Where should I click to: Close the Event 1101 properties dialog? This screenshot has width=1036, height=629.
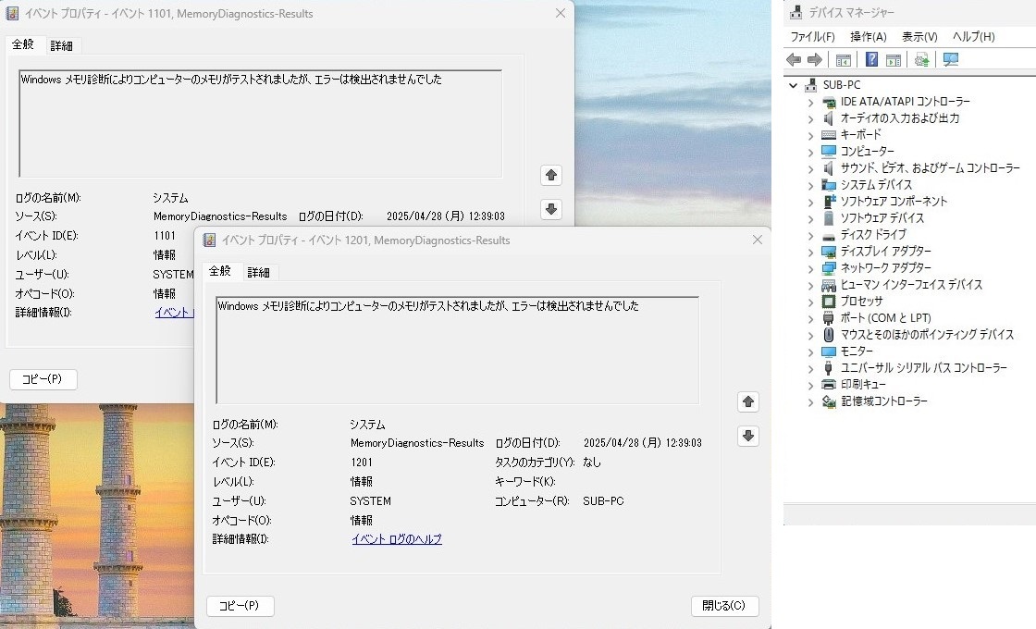[561, 13]
